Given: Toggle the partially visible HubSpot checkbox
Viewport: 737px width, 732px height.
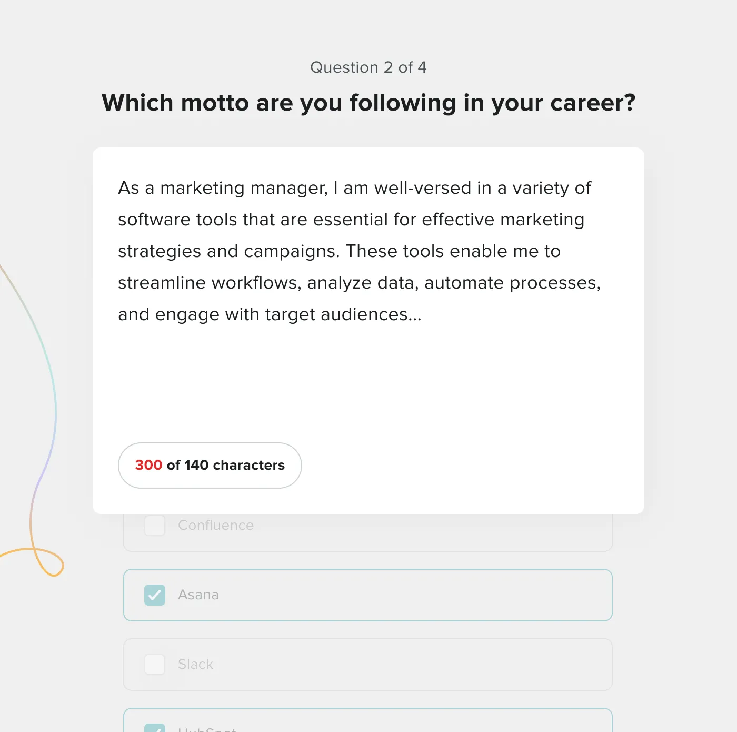Looking at the screenshot, I should (155, 728).
